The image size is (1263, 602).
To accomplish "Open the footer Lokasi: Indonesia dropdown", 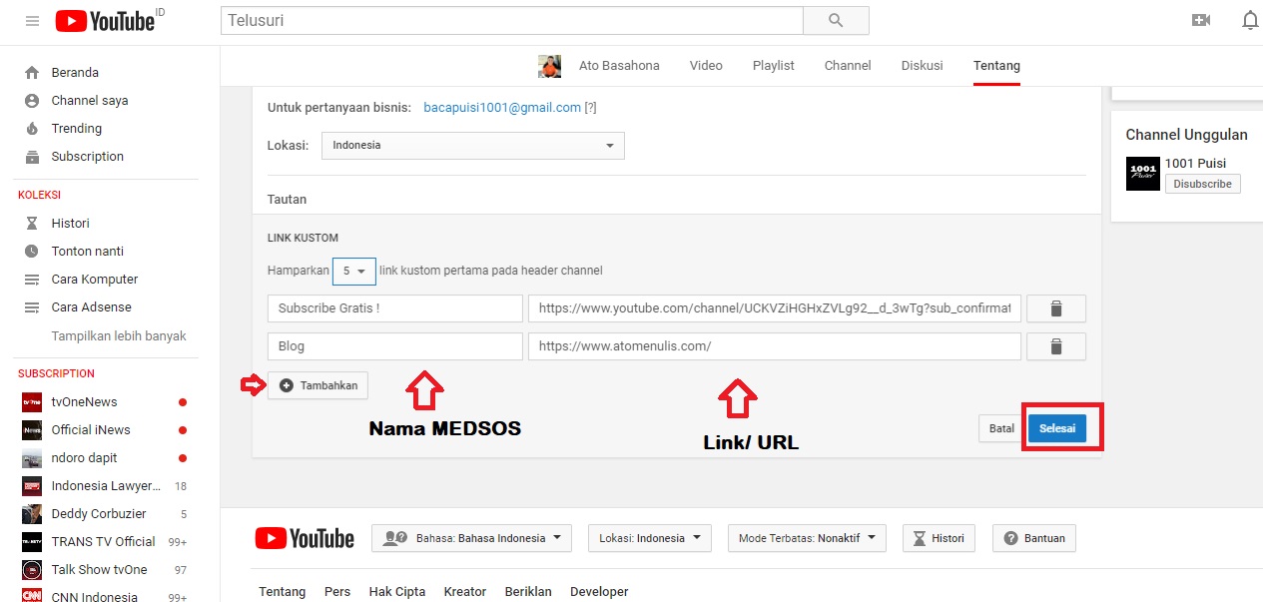I will (x=649, y=538).
